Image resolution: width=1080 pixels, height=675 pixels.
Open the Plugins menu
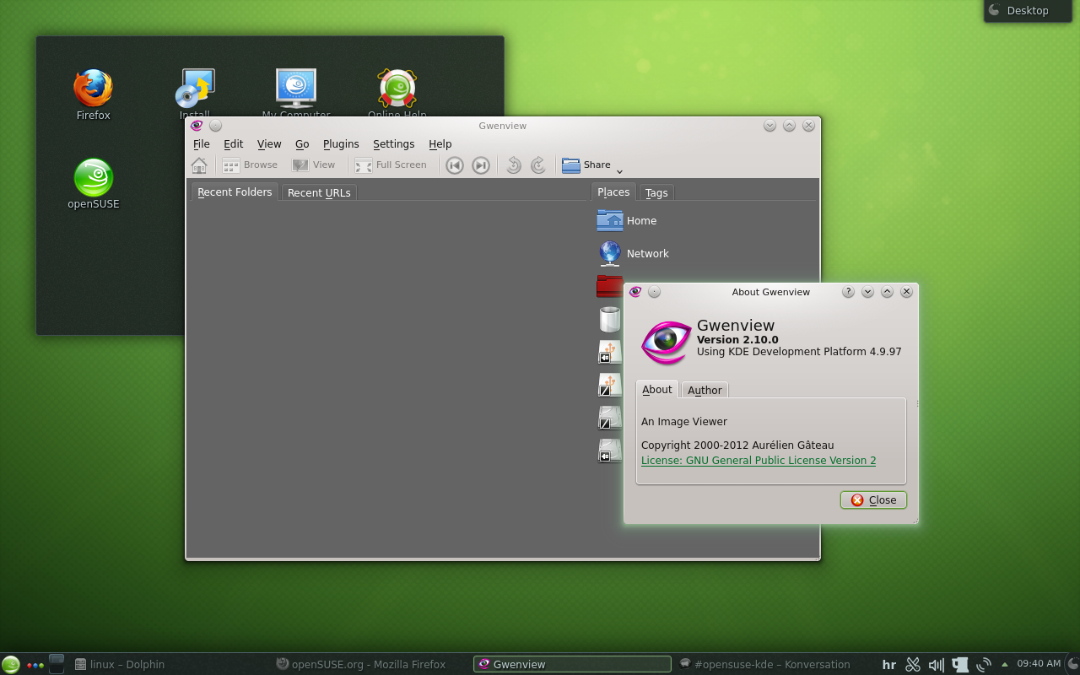[341, 144]
